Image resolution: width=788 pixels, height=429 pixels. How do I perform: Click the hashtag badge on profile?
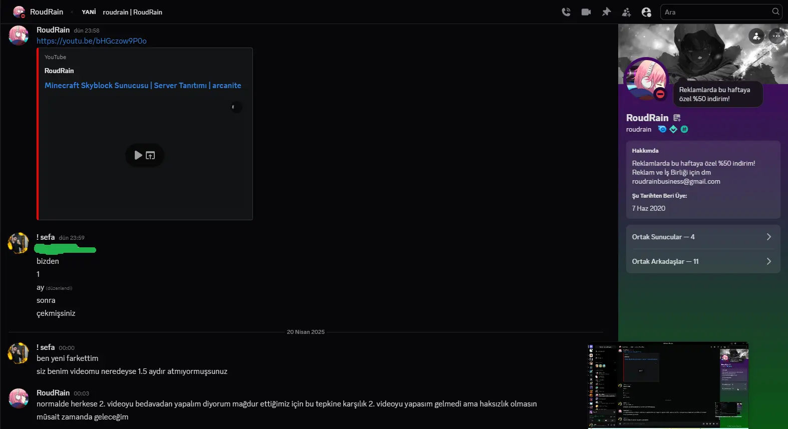coord(684,129)
